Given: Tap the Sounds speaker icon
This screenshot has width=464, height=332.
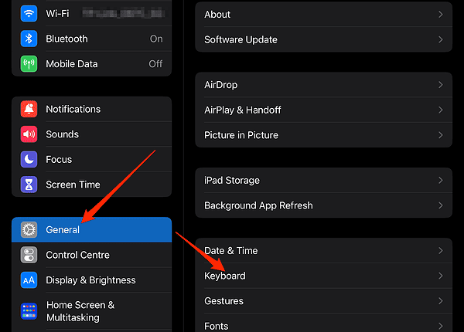Looking at the screenshot, I should [29, 134].
